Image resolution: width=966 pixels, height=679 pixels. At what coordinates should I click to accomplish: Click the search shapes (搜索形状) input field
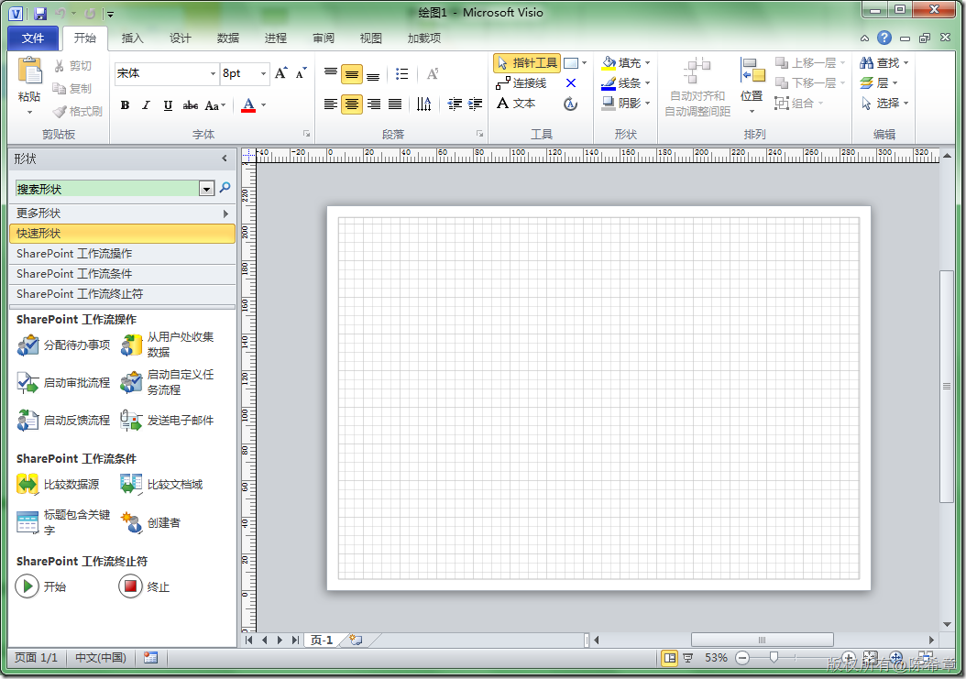coord(107,189)
